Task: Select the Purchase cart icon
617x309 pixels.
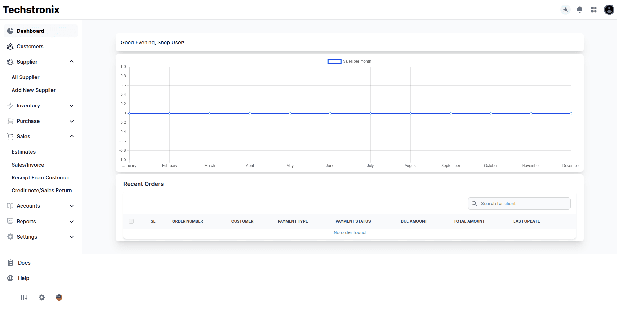Action: (x=10, y=121)
